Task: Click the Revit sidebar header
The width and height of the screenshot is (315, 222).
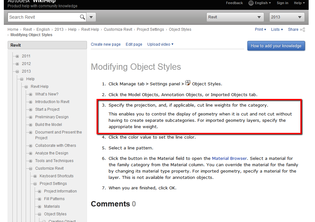Action: [47, 45]
